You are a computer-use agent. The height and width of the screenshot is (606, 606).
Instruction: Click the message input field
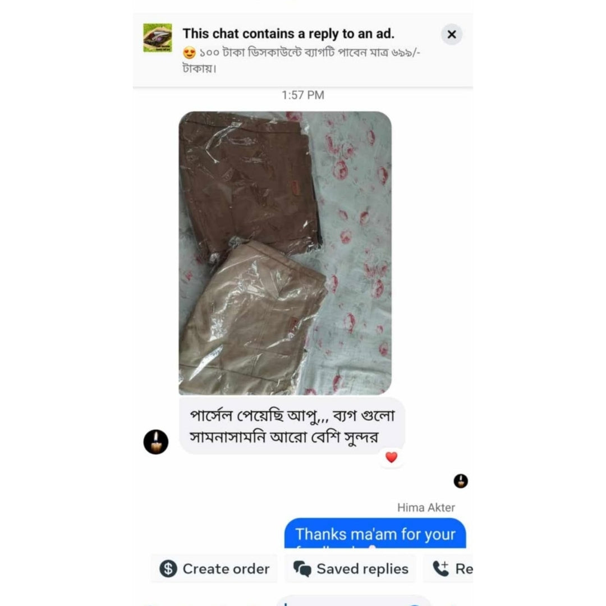coord(353,602)
